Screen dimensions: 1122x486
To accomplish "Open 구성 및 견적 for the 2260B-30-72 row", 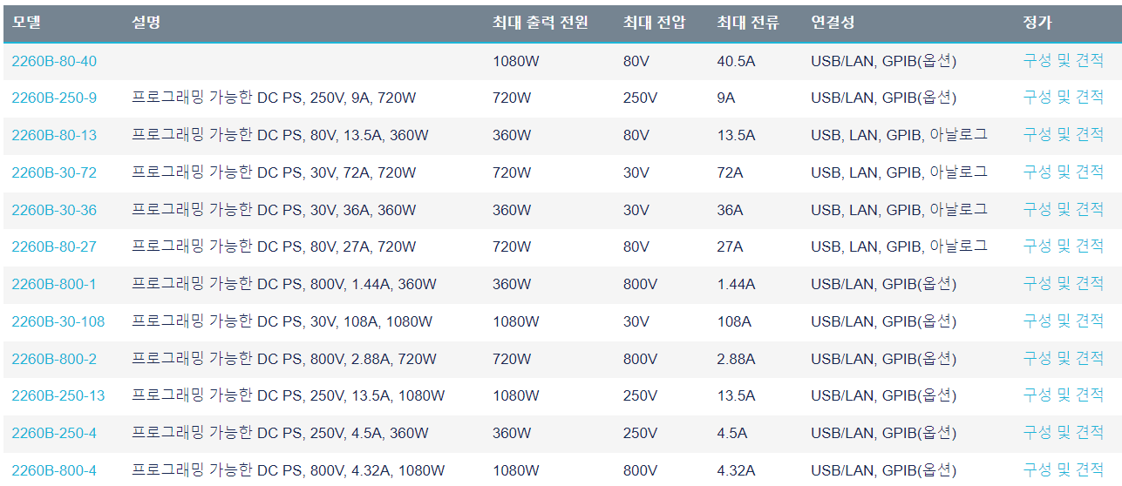I will coord(1063,172).
